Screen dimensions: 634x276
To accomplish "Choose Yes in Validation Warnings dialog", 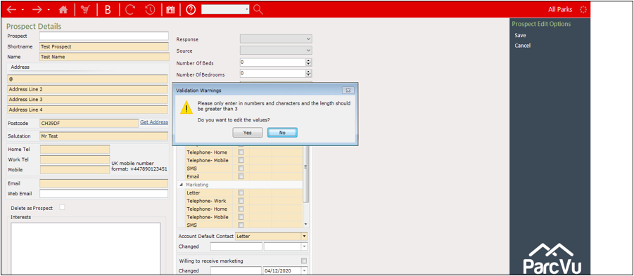I will (248, 132).
